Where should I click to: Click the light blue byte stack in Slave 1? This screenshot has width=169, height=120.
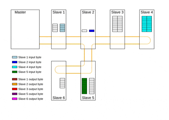pyautogui.click(x=62, y=28)
